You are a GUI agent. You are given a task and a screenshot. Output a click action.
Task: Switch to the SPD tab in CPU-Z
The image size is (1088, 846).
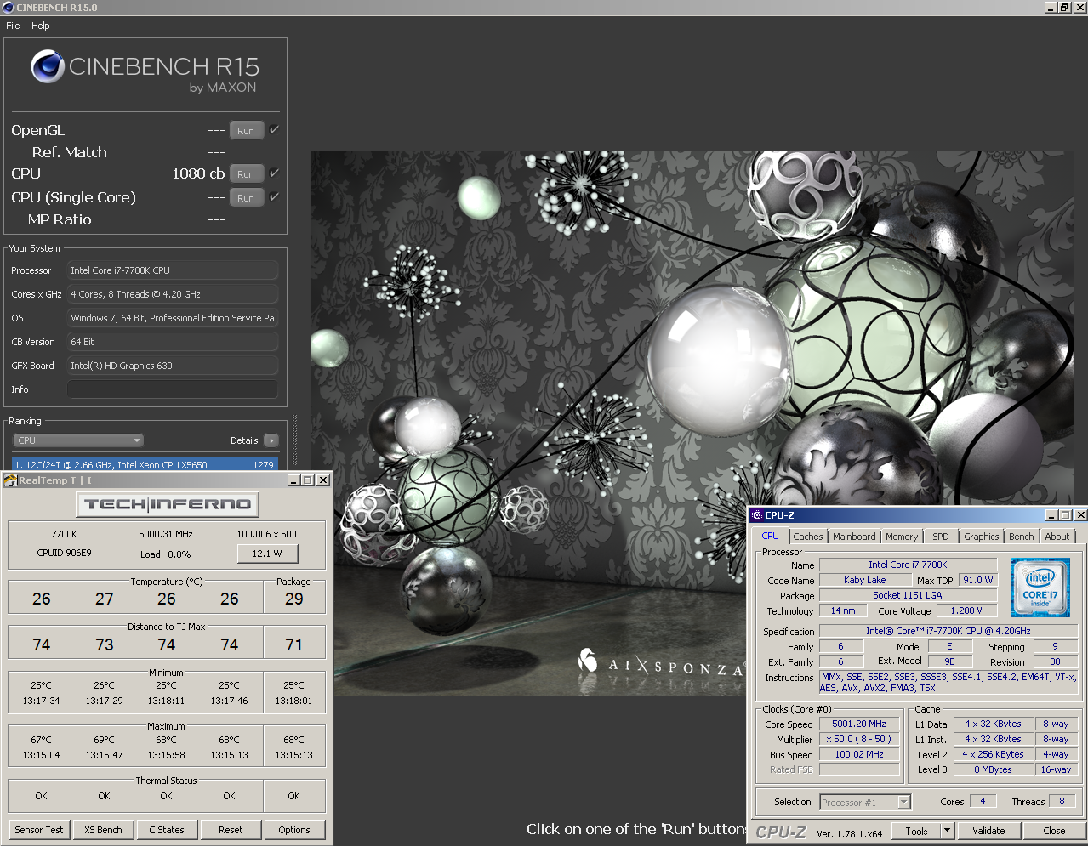(x=940, y=537)
